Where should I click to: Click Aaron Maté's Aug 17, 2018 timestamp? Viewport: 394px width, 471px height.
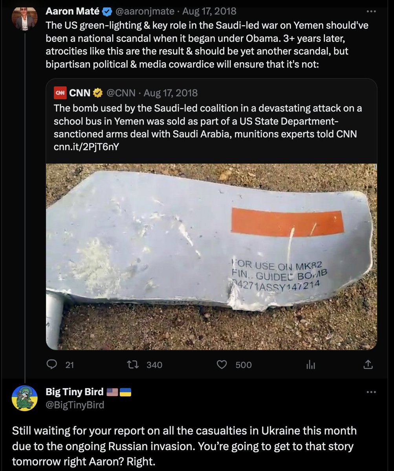pyautogui.click(x=209, y=11)
